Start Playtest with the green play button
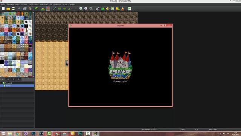241x136 pixels. click(x=129, y=9)
